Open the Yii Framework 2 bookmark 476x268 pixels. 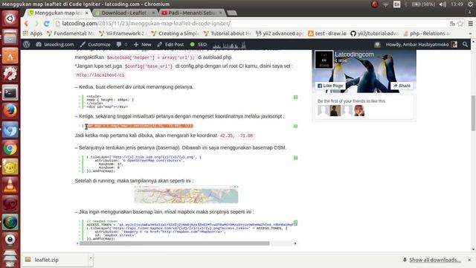[x=123, y=33]
